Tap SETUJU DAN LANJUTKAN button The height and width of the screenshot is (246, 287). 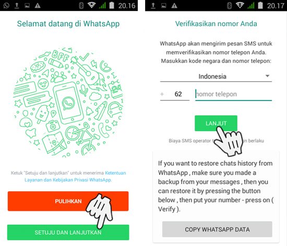68,232
